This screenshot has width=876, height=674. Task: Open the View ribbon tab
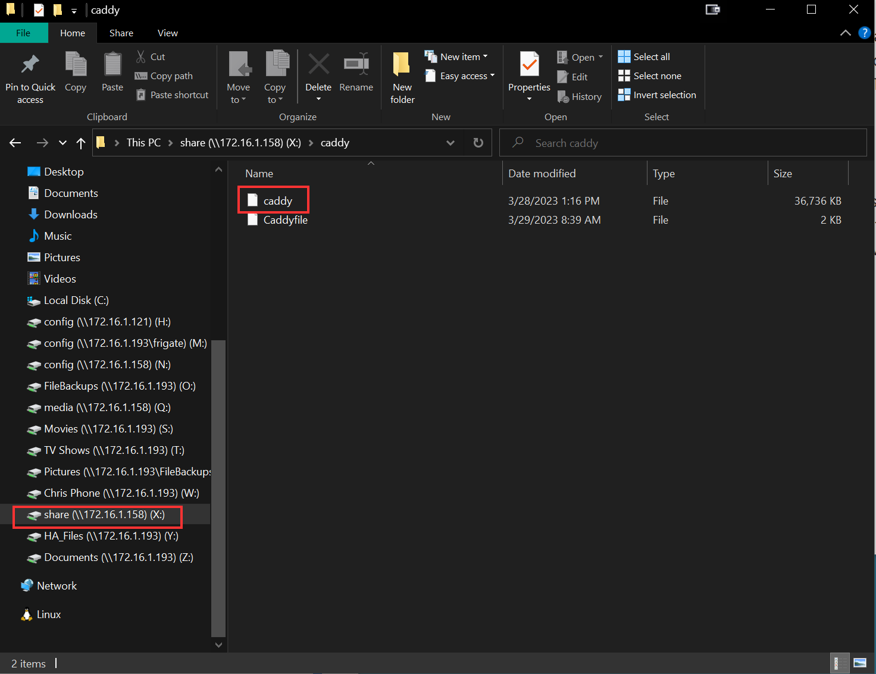point(167,33)
